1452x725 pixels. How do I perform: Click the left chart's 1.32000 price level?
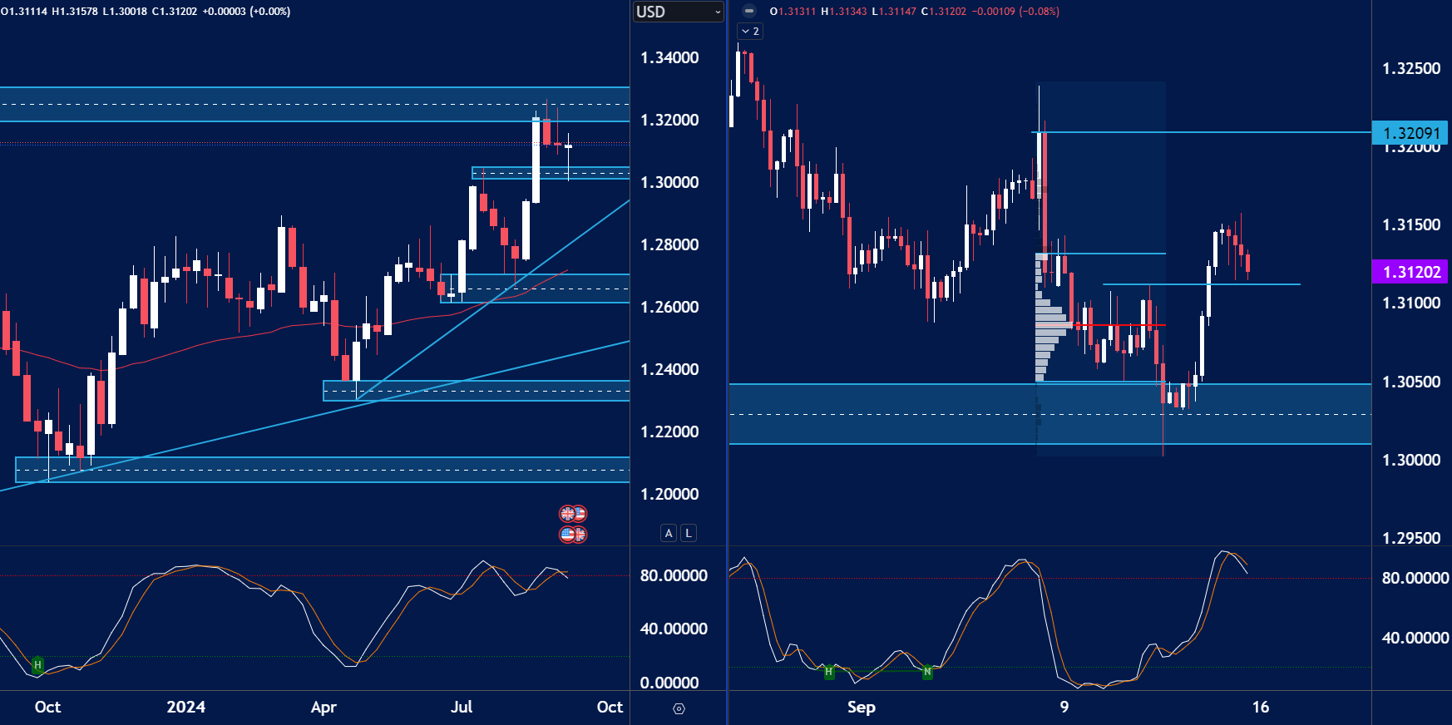pyautogui.click(x=669, y=120)
